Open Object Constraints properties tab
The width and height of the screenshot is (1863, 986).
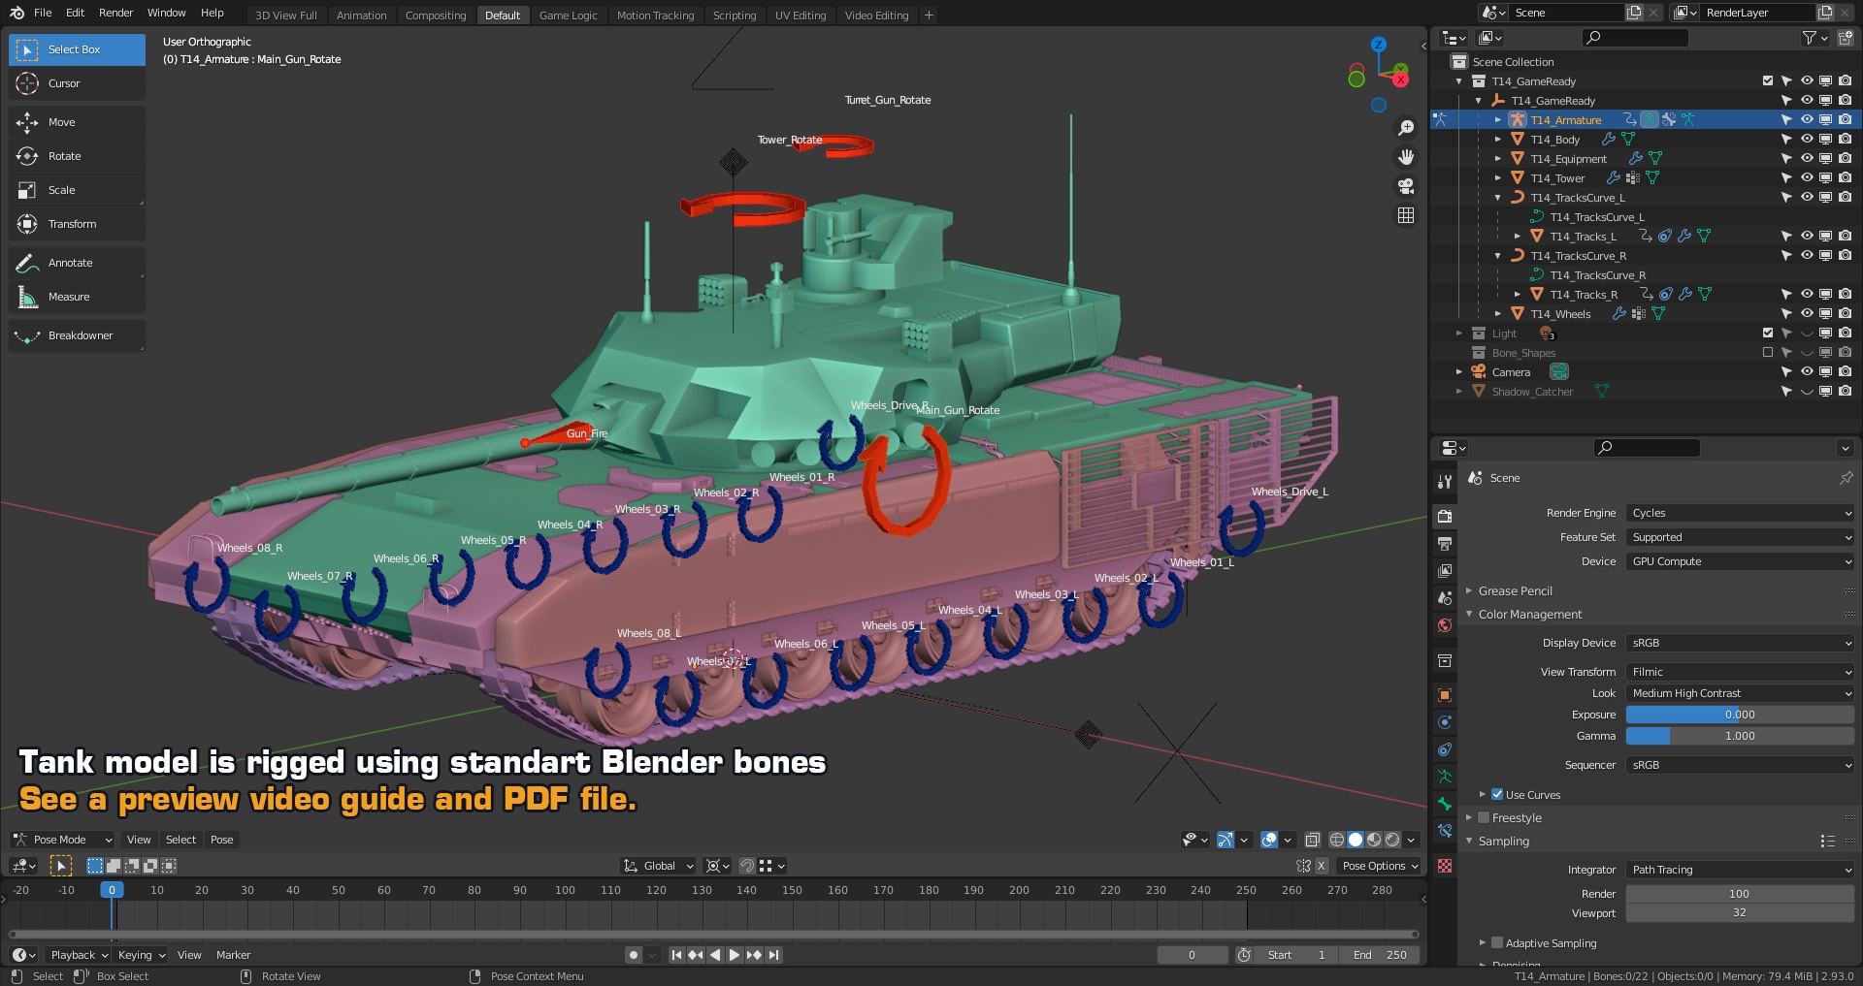(x=1445, y=749)
